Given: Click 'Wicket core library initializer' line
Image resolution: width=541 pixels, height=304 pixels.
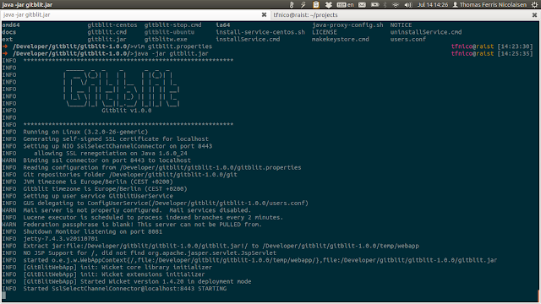Looking at the screenshot, I should point(117,267).
